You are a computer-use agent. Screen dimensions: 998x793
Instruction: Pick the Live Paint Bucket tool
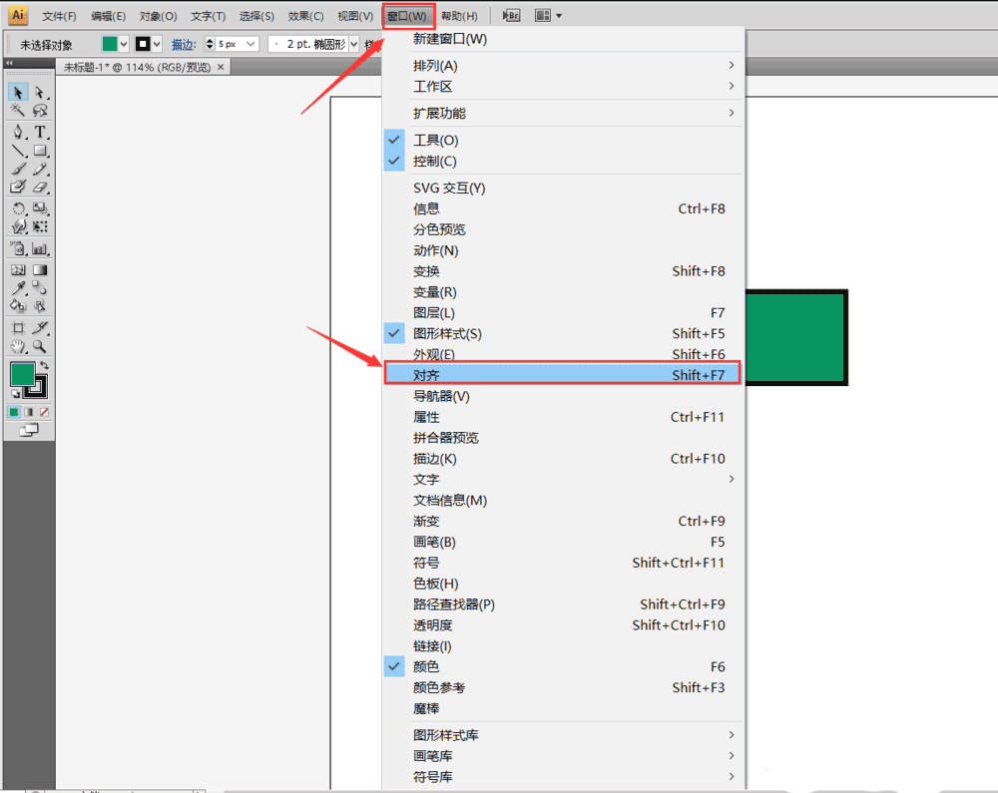[18, 306]
